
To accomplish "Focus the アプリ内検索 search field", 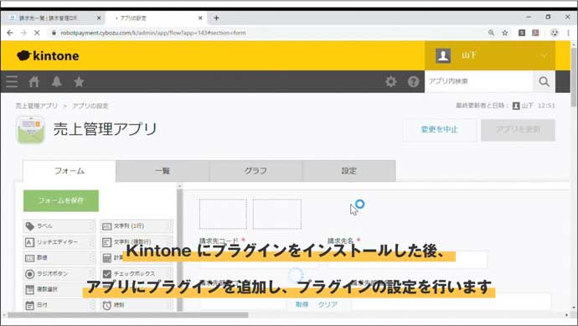I will (x=479, y=81).
